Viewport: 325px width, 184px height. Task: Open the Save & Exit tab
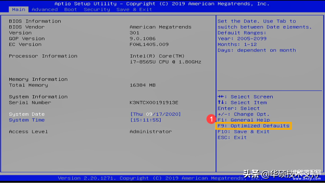tap(134, 9)
